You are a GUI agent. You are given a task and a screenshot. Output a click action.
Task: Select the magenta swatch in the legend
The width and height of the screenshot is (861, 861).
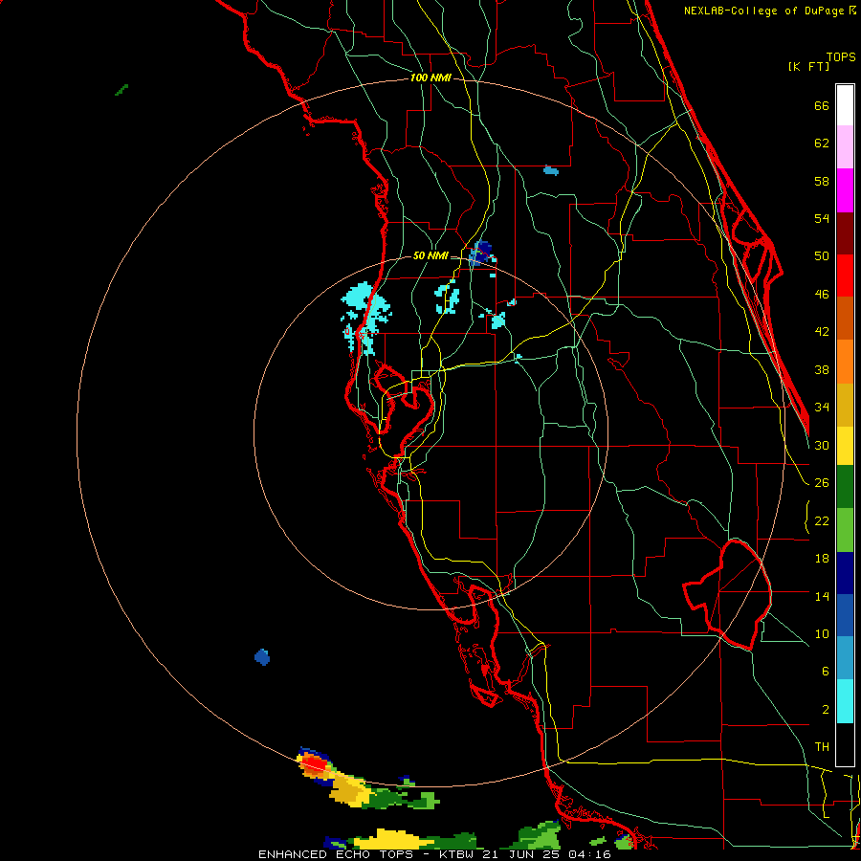click(845, 190)
